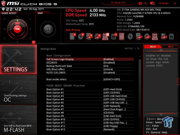
Task: Click the clock icon beside the time
Action: point(3,9)
